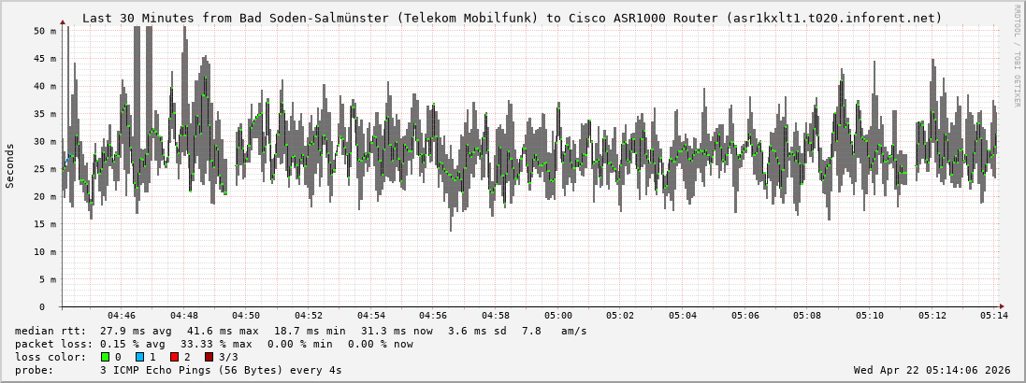This screenshot has width=1026, height=383.
Task: Click the green loss color swatch for 0
Action: 105,357
